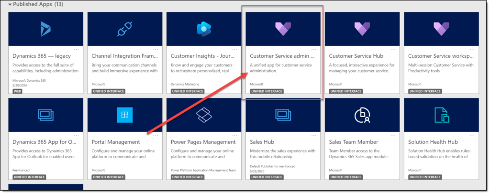Open more options for Portal Management
490x194 pixels.
pyautogui.click(x=156, y=135)
